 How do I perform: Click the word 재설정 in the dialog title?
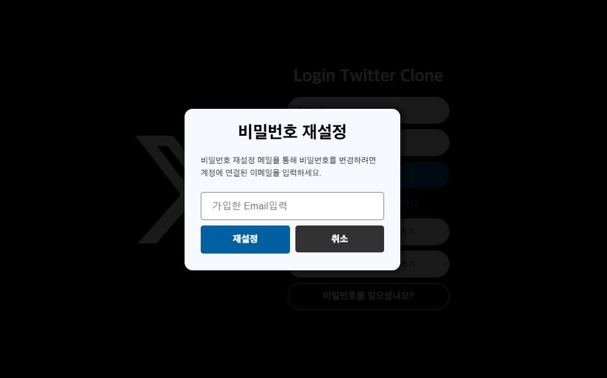click(x=324, y=132)
